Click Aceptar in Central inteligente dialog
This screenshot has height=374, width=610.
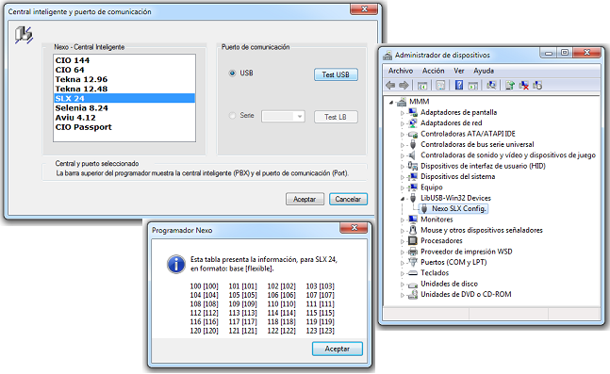(305, 199)
